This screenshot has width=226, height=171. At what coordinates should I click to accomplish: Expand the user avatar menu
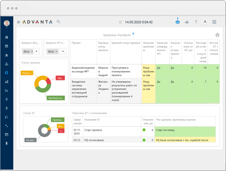coord(7,23)
